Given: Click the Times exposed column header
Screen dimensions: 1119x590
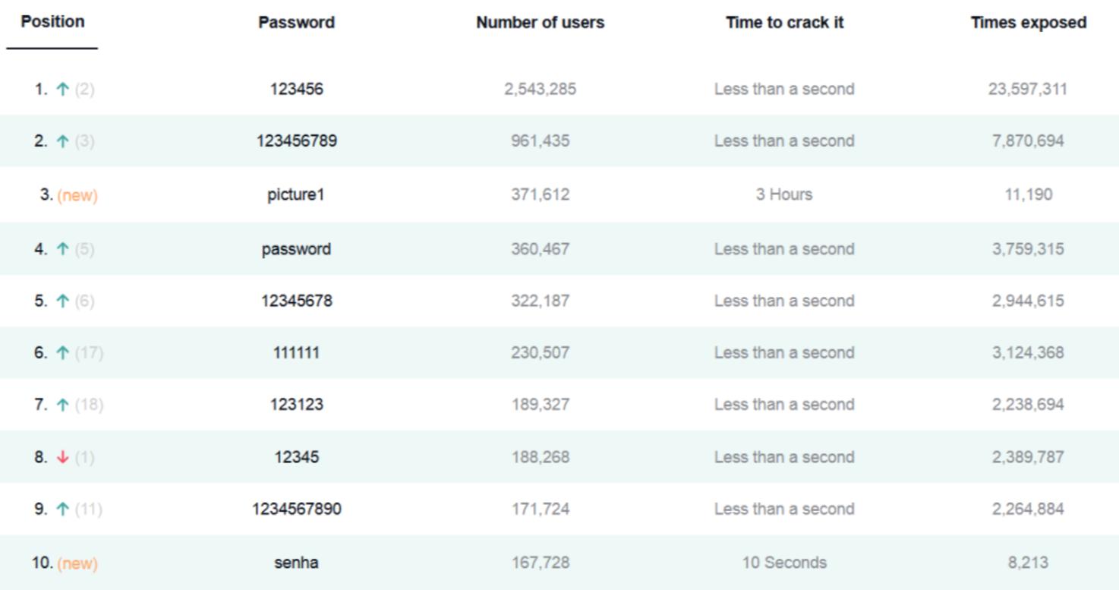Looking at the screenshot, I should 1028,23.
